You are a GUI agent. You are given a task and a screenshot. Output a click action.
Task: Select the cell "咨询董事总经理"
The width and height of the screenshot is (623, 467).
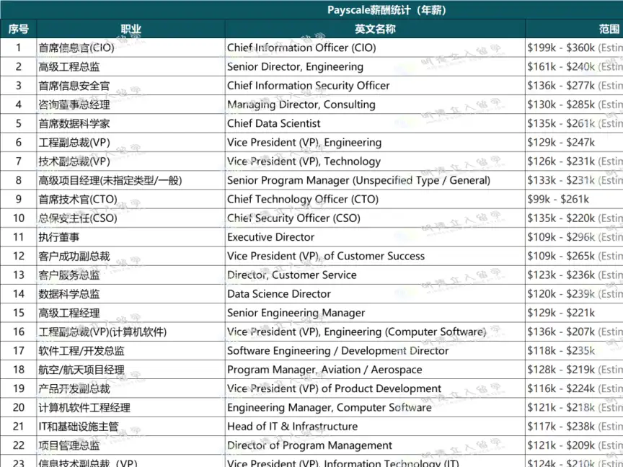[x=131, y=104]
